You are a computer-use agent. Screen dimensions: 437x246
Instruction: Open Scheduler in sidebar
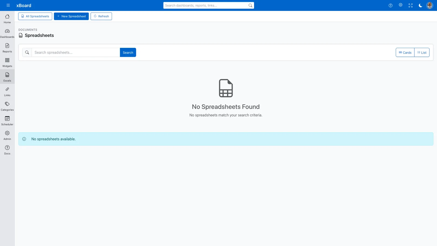(7, 121)
